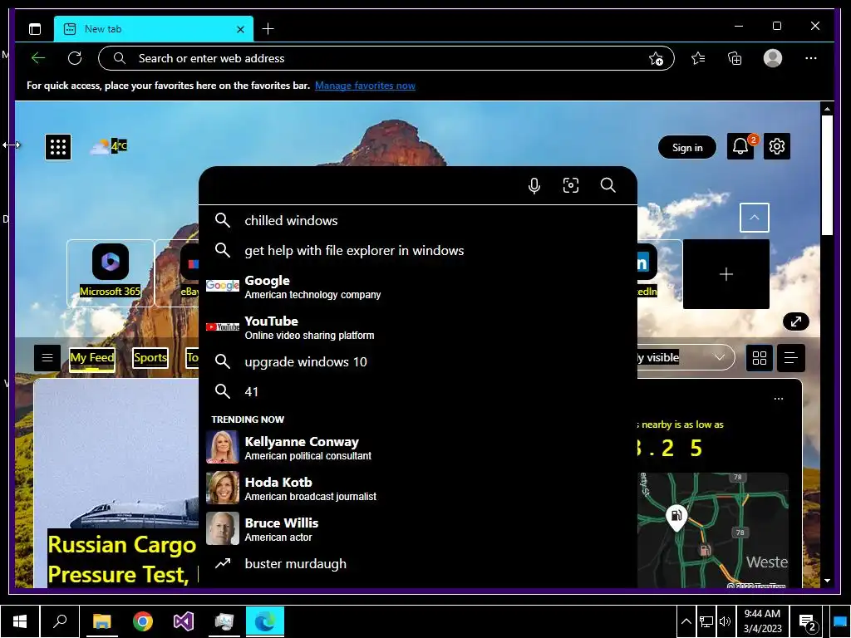The height and width of the screenshot is (638, 851).
Task: Open Settings and more ellipsis menu
Action: click(x=811, y=58)
